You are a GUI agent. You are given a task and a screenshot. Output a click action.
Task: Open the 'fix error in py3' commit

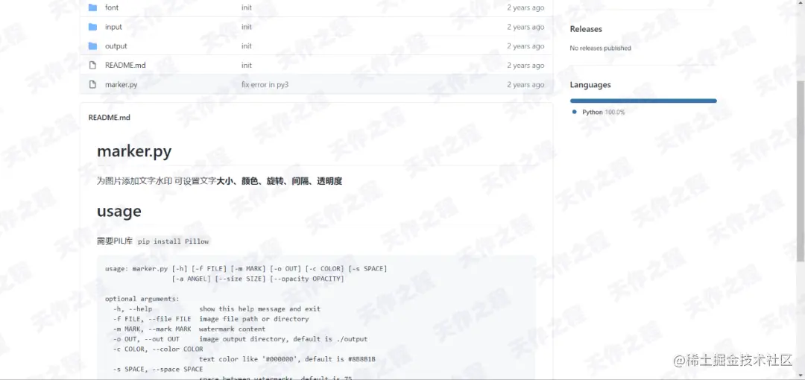tap(265, 84)
